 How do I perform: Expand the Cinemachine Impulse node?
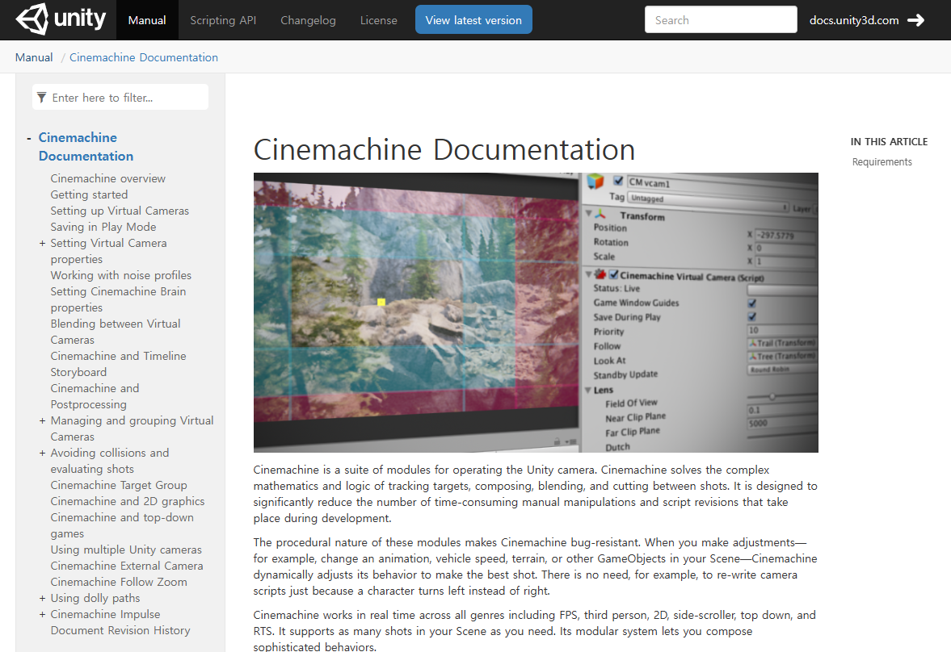pos(42,615)
